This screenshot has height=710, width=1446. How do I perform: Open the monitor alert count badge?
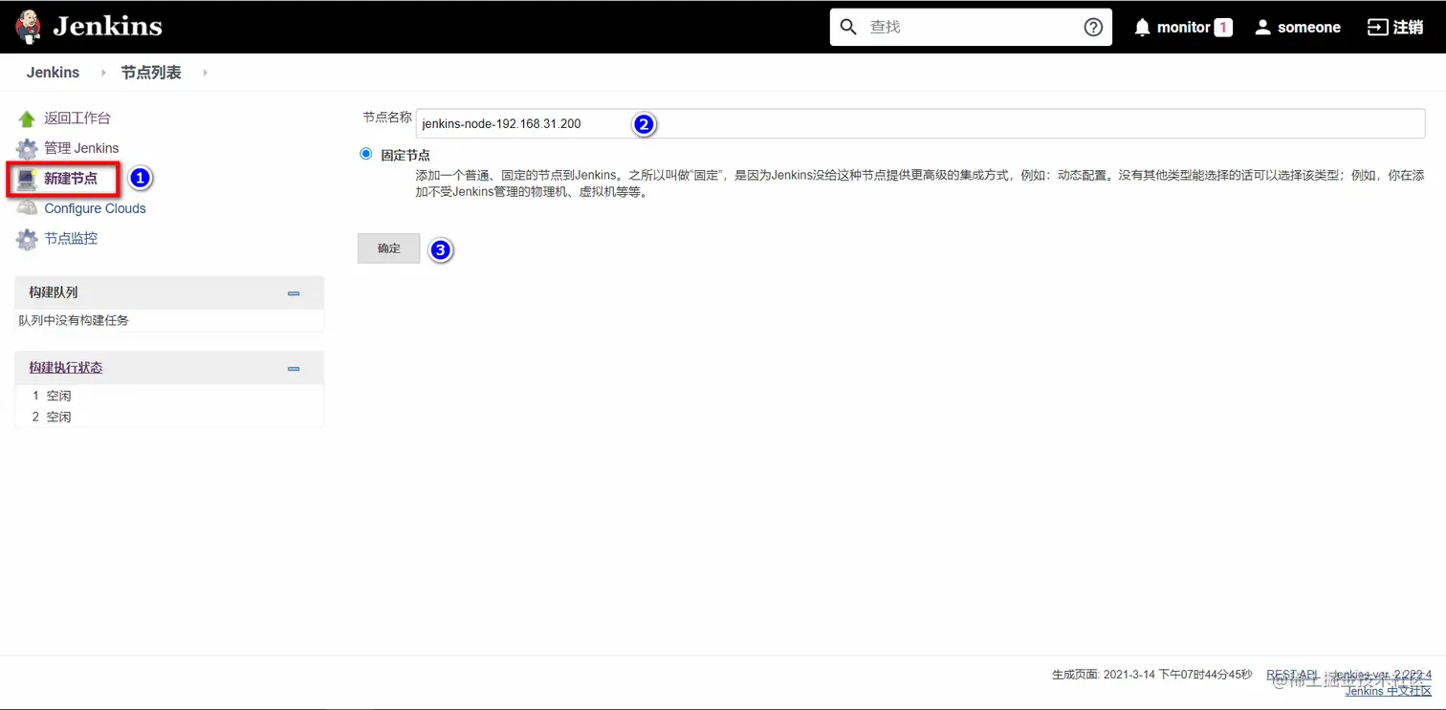pos(1223,27)
